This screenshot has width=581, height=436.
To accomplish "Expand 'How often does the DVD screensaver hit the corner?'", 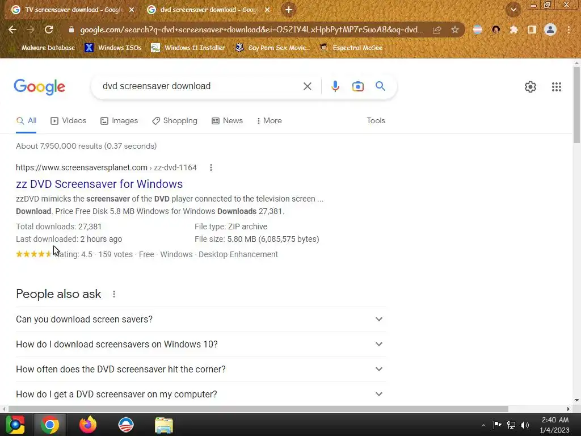I will click(x=200, y=369).
